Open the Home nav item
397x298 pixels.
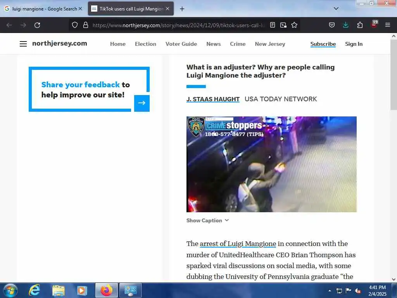point(118,44)
